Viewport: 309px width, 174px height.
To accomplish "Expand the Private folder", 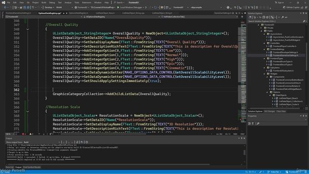I will (x=262, y=28).
